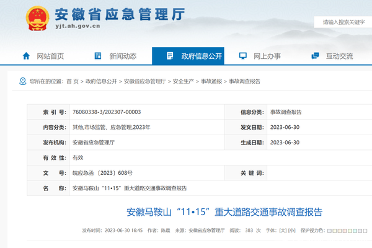Open the 安全生产 breadcrumb link
The width and height of the screenshot is (372, 248).
pyautogui.click(x=183, y=81)
